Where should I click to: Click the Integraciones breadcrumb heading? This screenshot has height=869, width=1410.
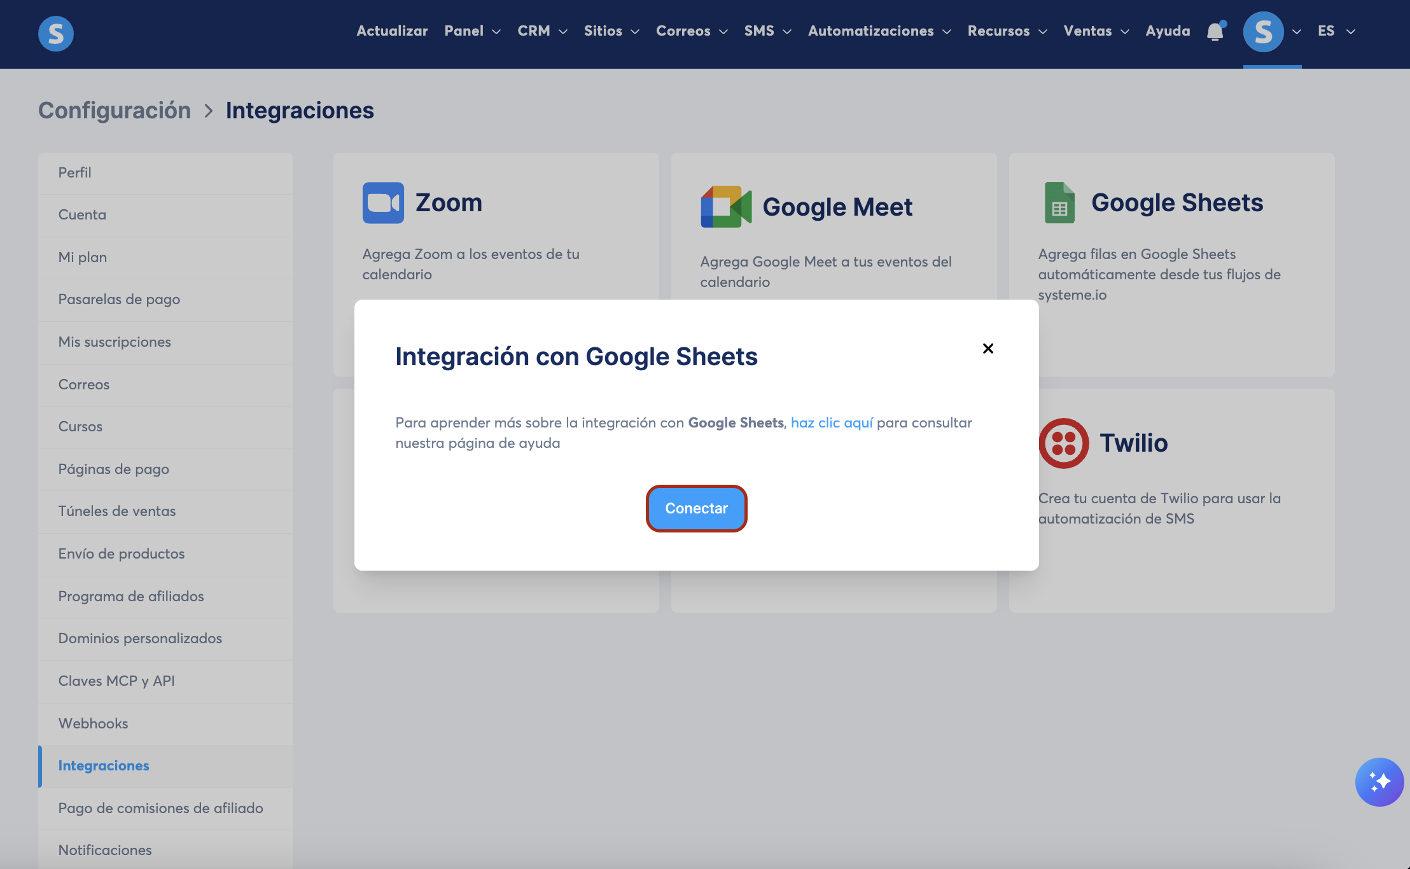pyautogui.click(x=300, y=111)
